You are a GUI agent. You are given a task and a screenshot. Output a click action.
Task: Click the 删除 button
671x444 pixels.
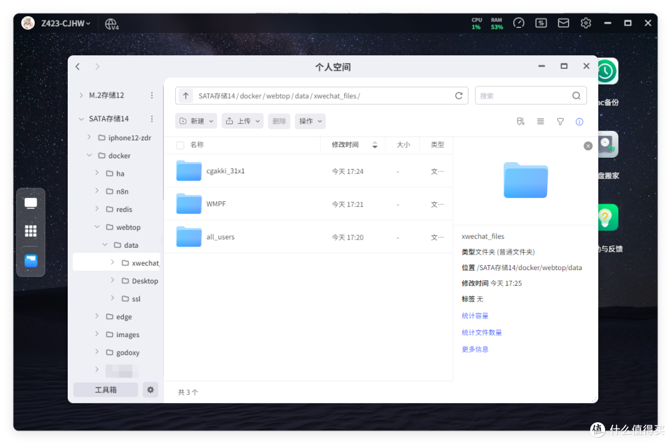(279, 121)
